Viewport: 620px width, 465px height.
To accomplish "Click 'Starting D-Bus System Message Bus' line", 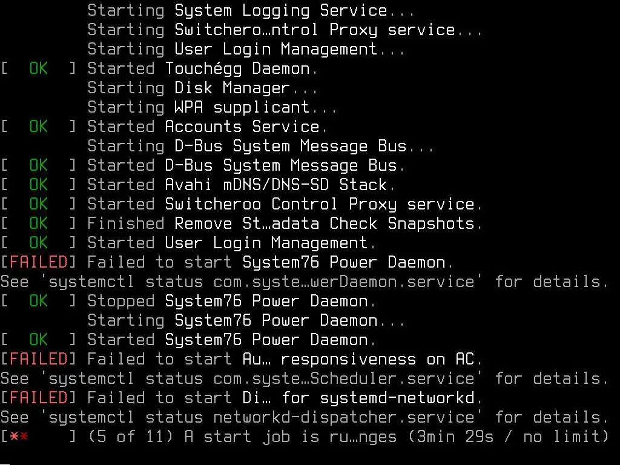I will (260, 147).
